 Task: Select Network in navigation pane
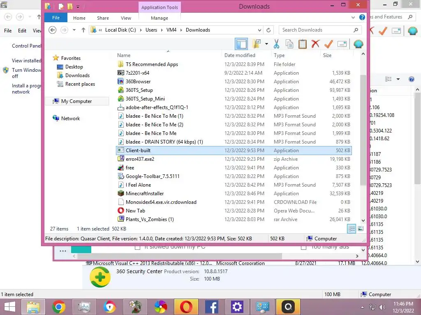tap(70, 118)
